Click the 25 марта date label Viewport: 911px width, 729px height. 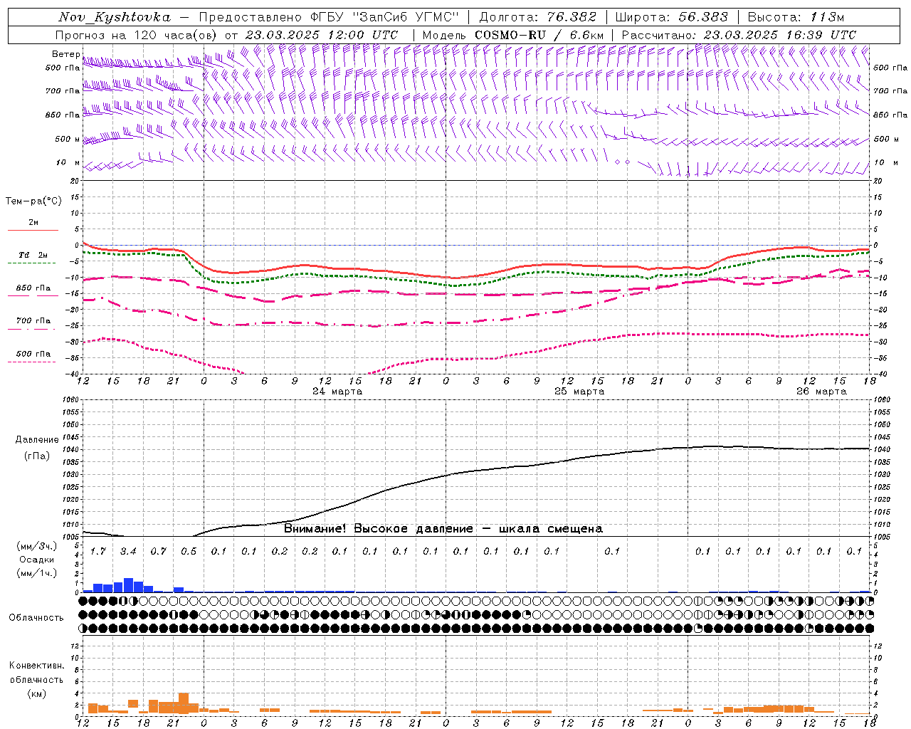[x=579, y=392]
